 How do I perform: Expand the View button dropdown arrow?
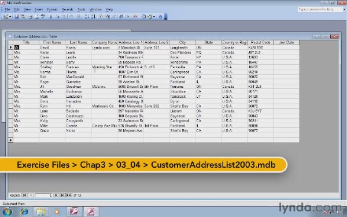click(10, 17)
